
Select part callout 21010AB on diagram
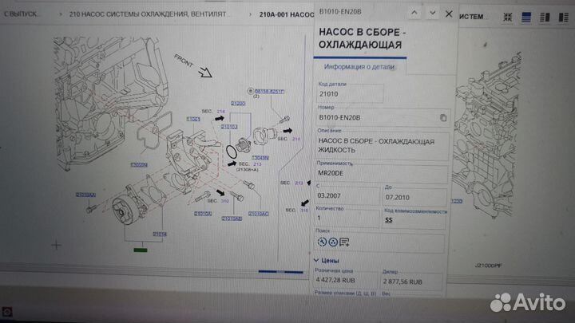point(232,219)
